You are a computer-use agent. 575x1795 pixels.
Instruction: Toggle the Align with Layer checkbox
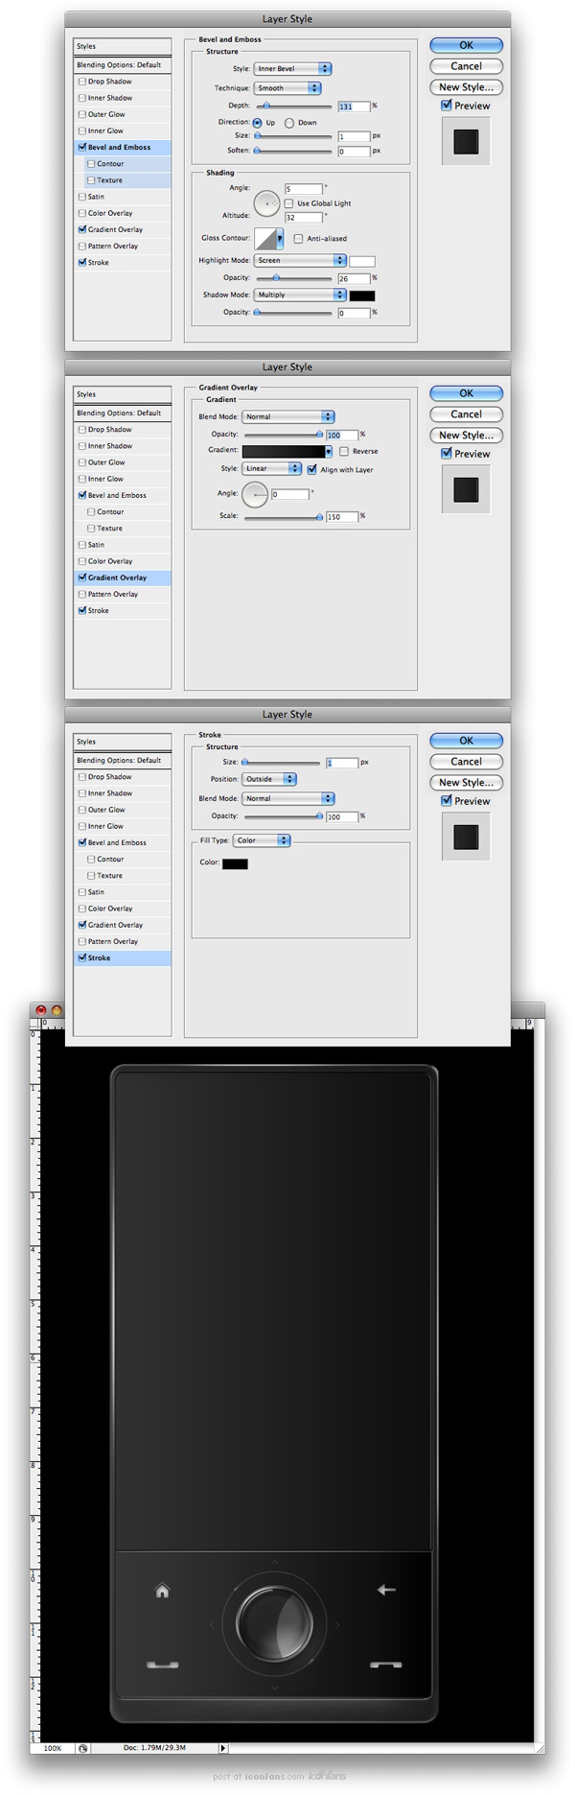(311, 469)
